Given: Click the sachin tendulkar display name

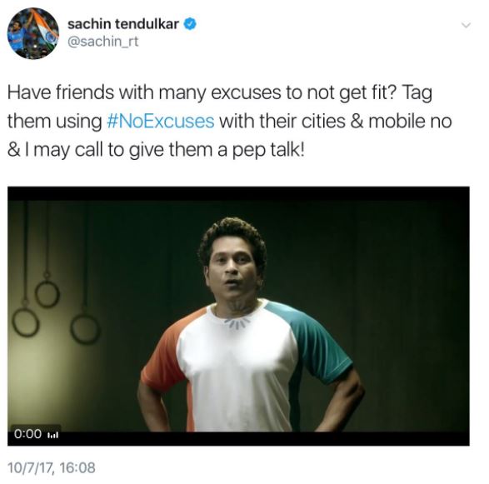Looking at the screenshot, I should (x=123, y=24).
